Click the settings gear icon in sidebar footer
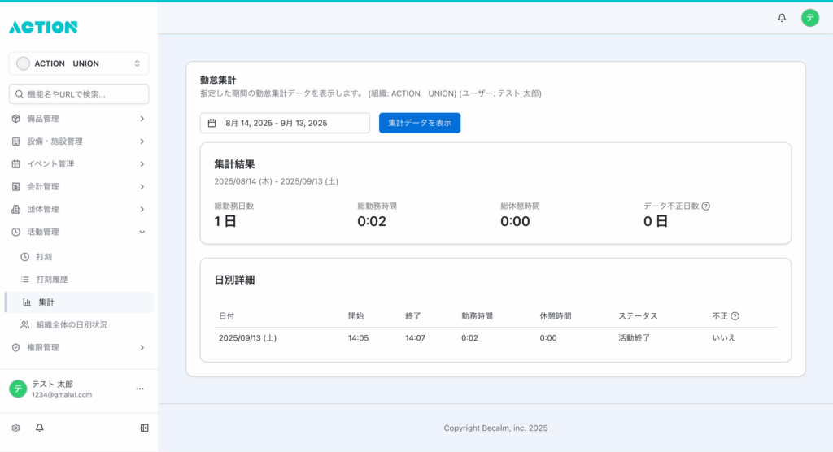Screen dimensions: 833x452 15,428
